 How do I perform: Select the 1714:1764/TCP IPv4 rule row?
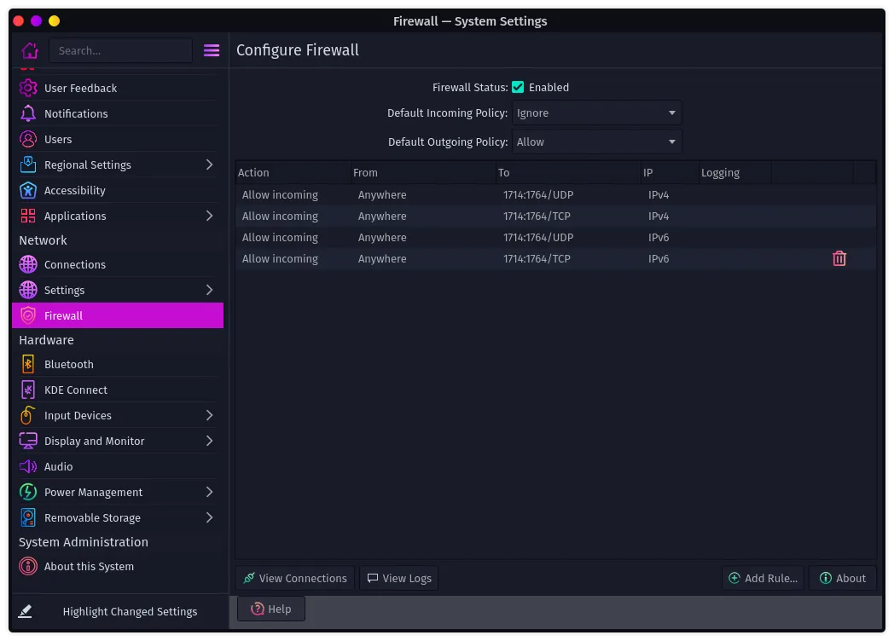(x=555, y=216)
